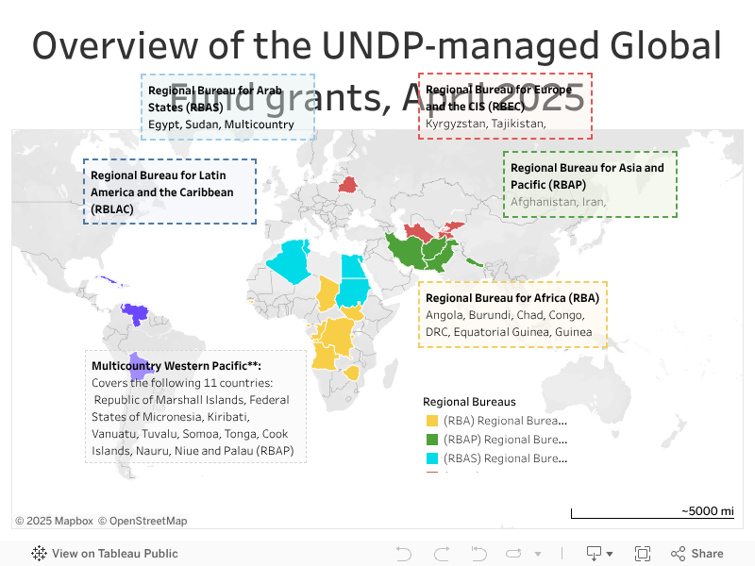Image resolution: width=755 pixels, height=566 pixels.
Task: Click the OpenStreetMap attribution link
Action: [143, 521]
